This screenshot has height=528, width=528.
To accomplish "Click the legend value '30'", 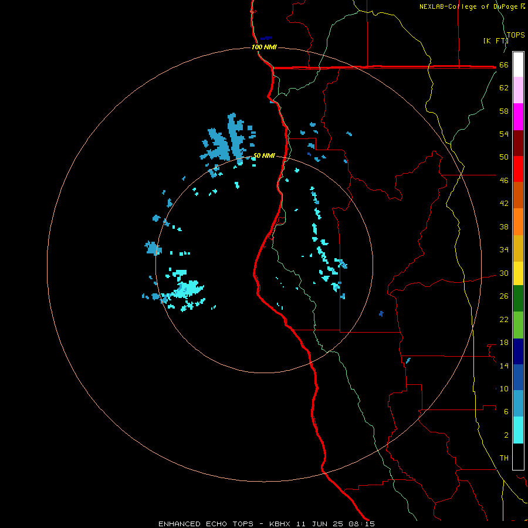I will tap(504, 273).
